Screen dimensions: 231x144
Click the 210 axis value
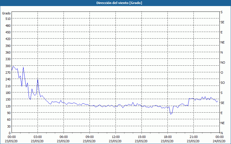point(8,86)
